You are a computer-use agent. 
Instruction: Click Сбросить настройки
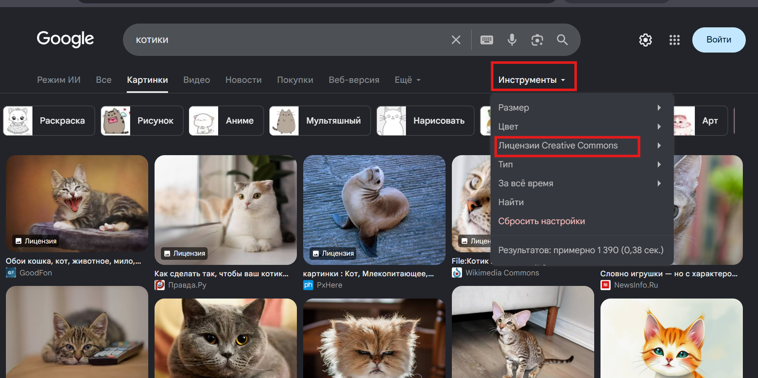[542, 221]
